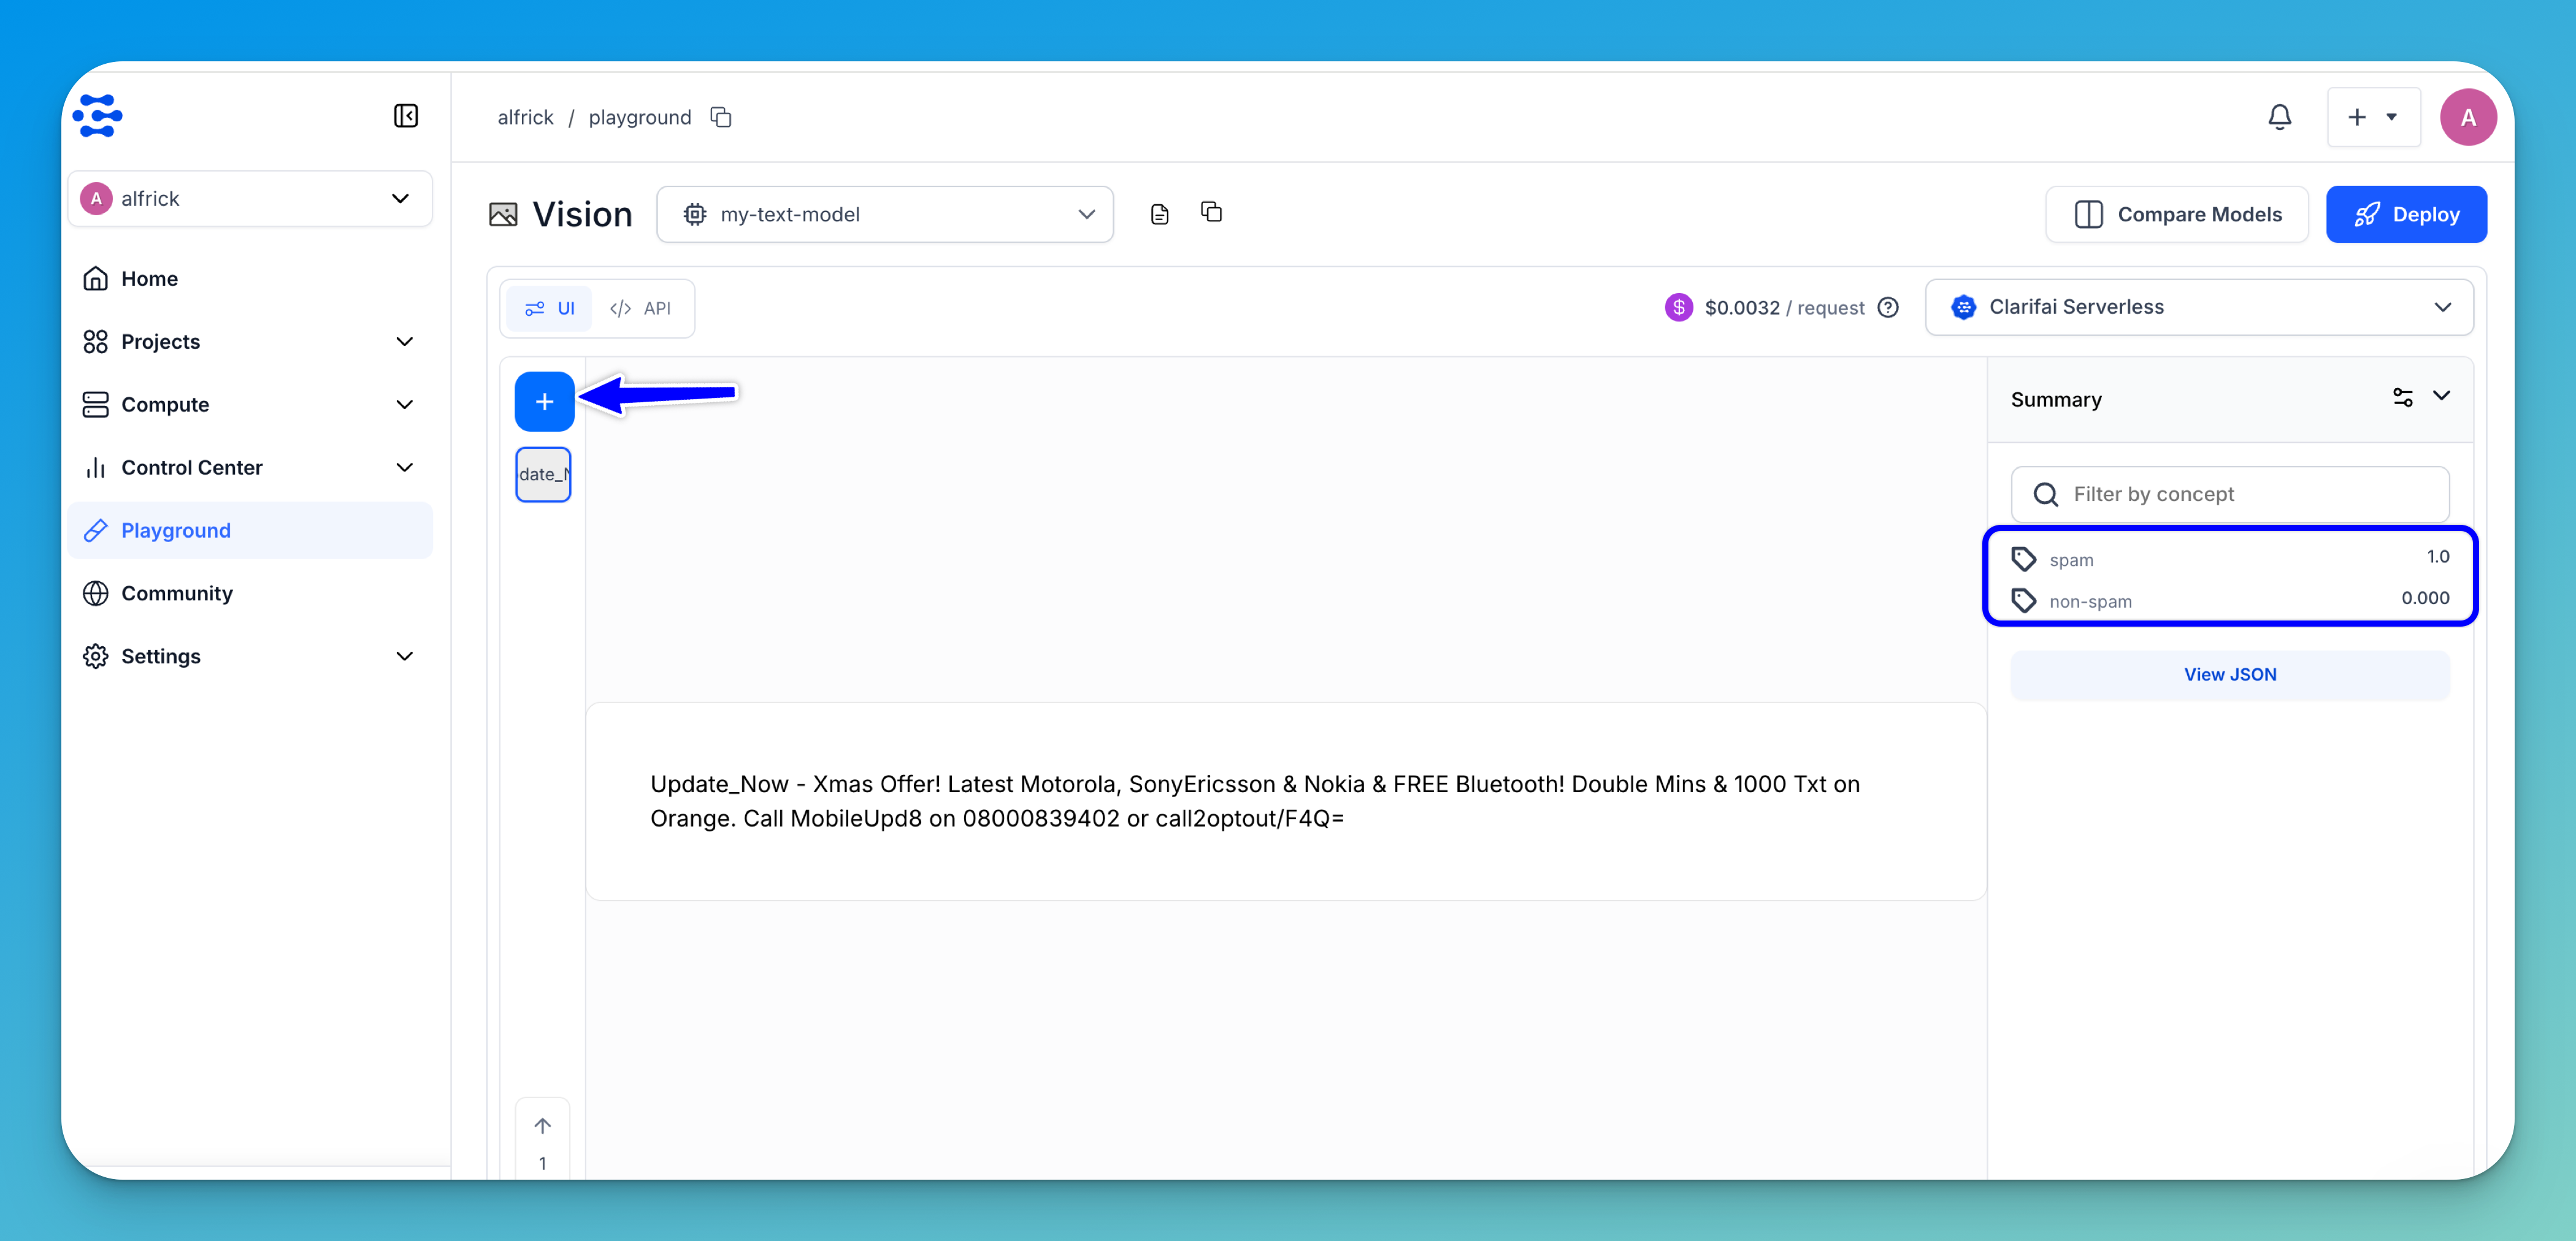Open the Community page in the sidebar

tap(177, 593)
